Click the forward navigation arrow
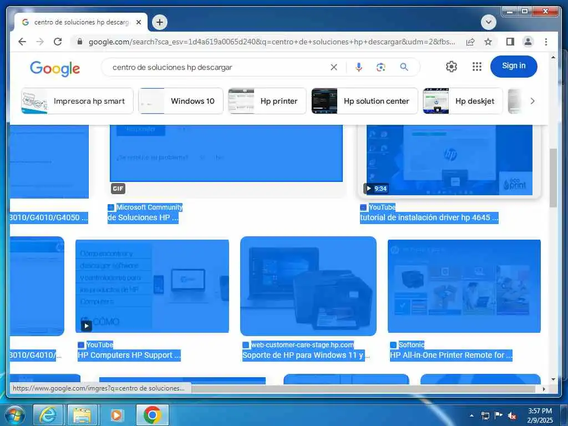This screenshot has height=426, width=568. 40,42
